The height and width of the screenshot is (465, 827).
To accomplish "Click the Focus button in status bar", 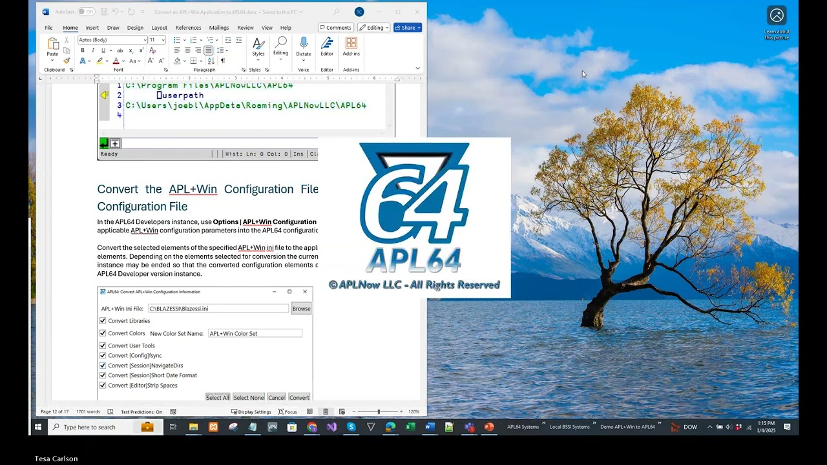I will tap(288, 411).
